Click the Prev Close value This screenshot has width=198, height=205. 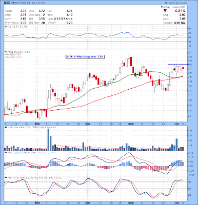pos(24,23)
